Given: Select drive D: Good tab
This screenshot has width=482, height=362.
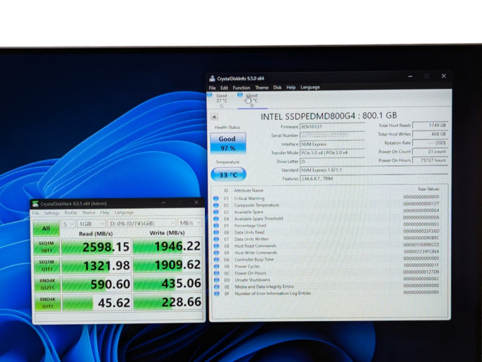Looking at the screenshot, I should 252,101.
